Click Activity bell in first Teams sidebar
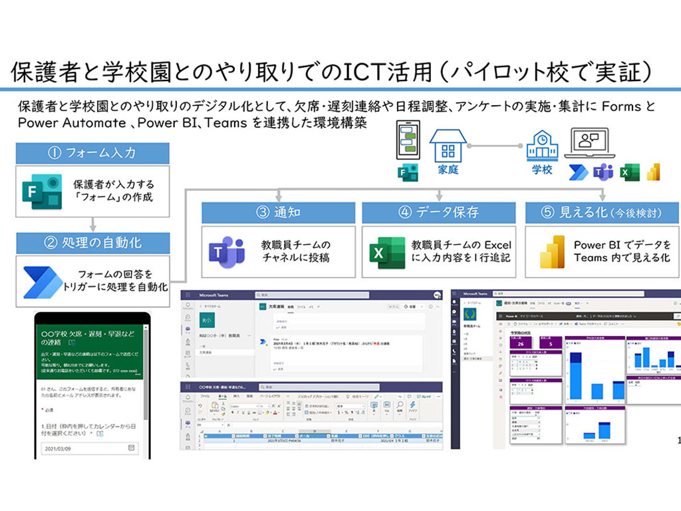The height and width of the screenshot is (511, 681). tap(188, 305)
